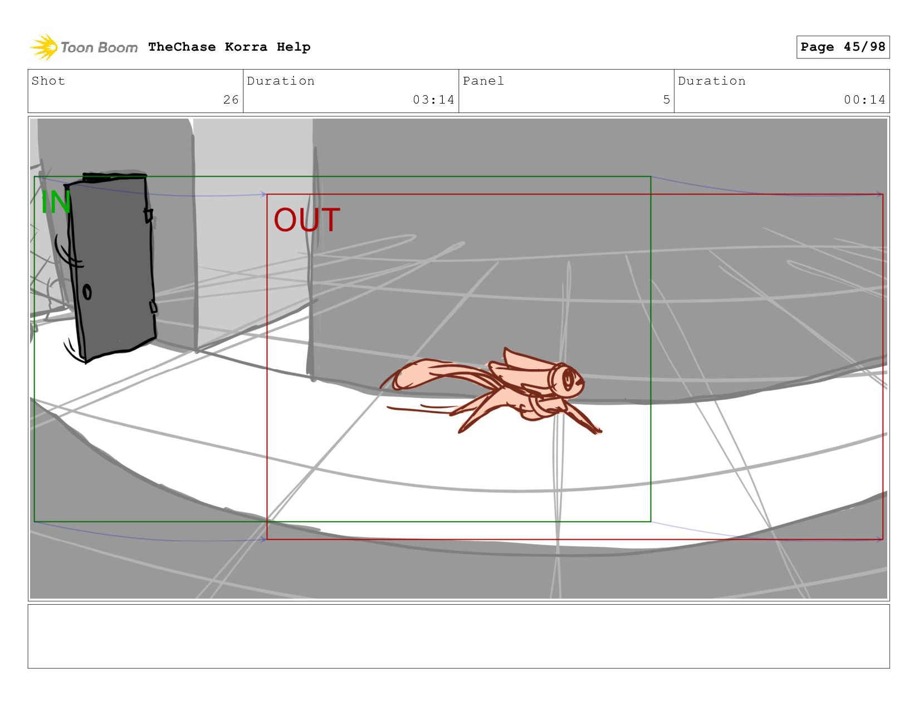
Task: Click the empty notes box below panel
Action: coord(458,636)
